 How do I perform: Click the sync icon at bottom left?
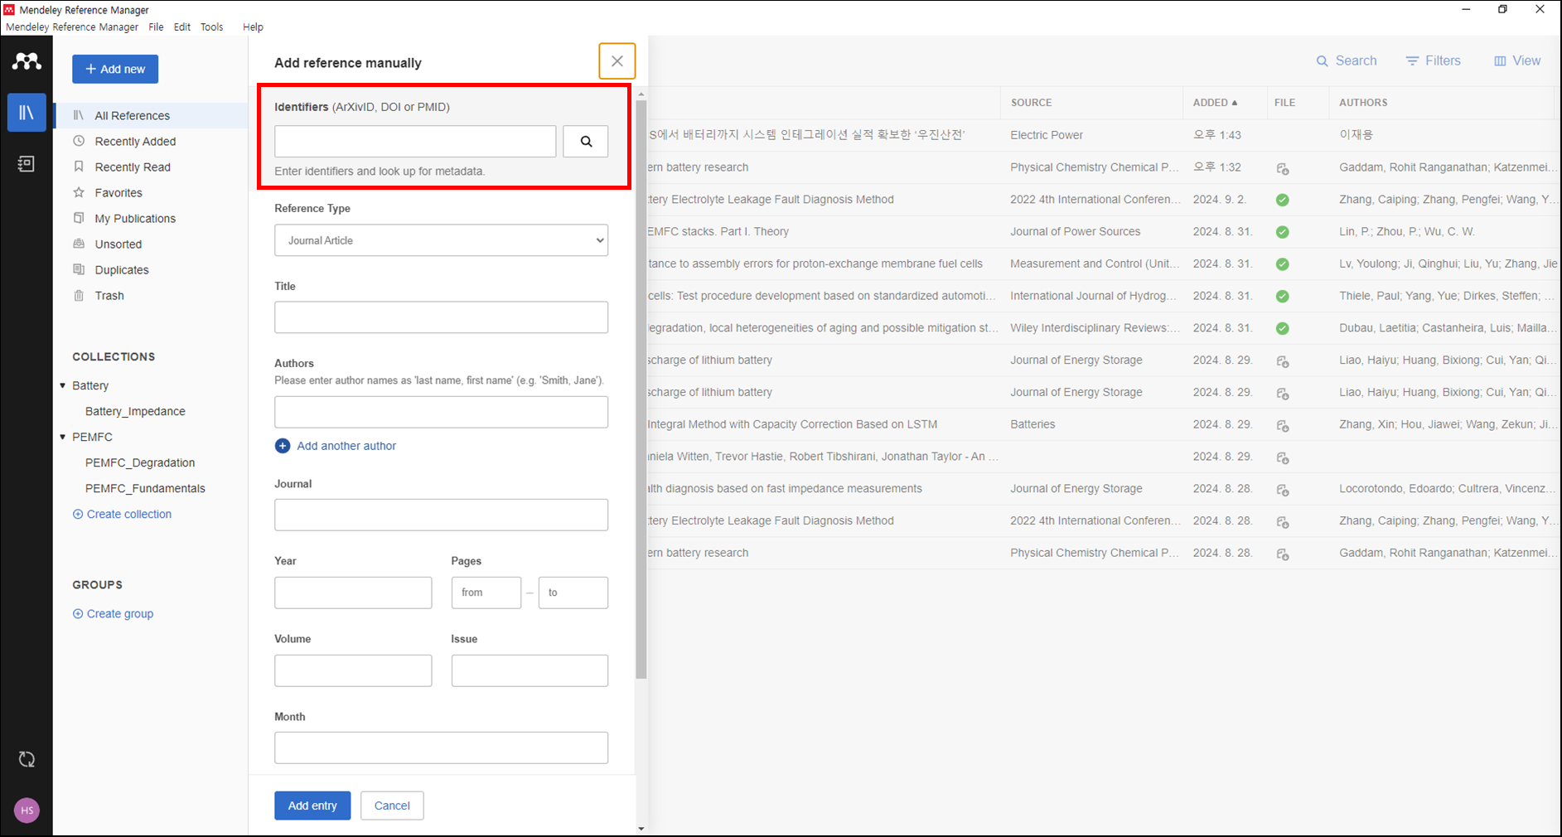tap(27, 759)
